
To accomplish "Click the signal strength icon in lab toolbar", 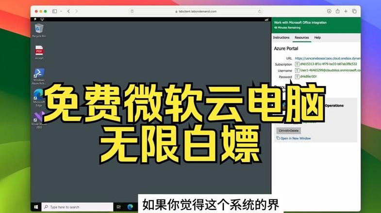I will 266,19.
